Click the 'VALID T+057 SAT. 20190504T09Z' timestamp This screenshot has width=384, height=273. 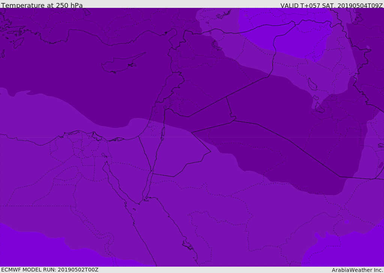click(x=331, y=5)
